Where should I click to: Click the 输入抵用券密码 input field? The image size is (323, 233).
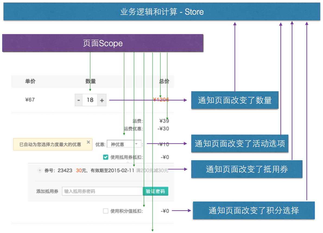click(103, 191)
